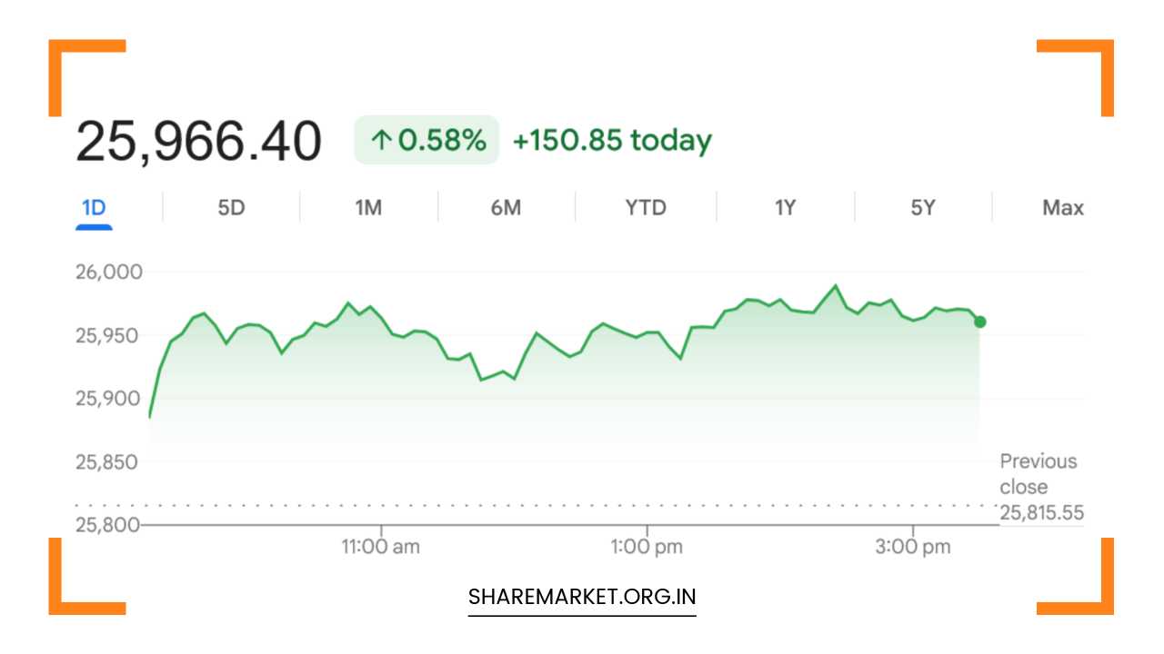This screenshot has height=654, width=1164.
Task: Click the 11:00 am time axis marker
Action: [381, 547]
